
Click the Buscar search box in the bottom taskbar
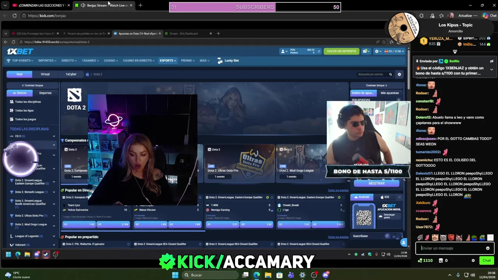pos(210,275)
